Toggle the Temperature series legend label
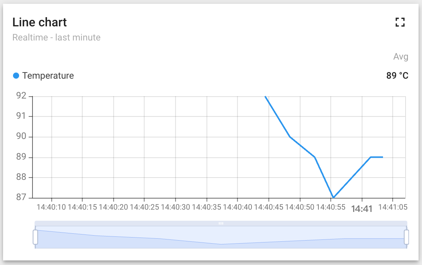422x265 pixels. click(x=48, y=76)
